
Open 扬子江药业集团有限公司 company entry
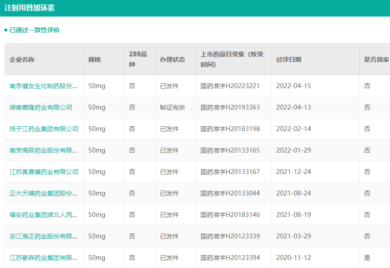click(44, 129)
